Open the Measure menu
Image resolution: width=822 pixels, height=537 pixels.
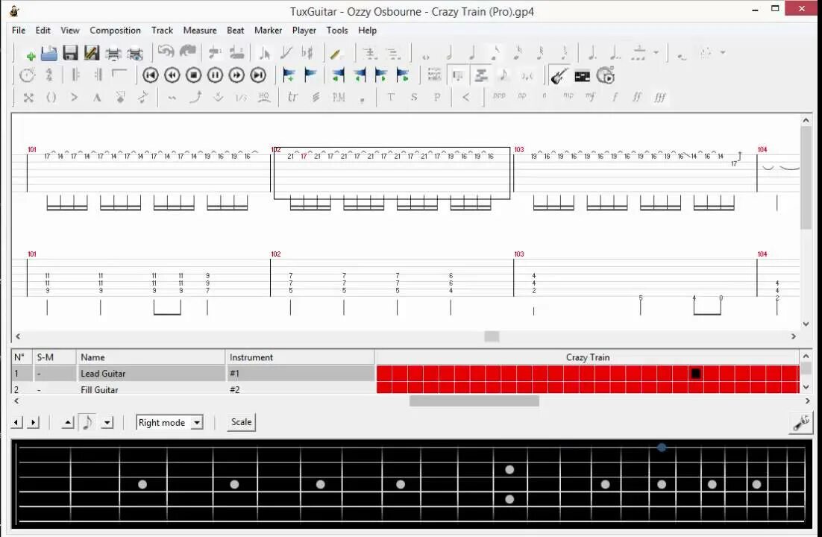pos(200,31)
